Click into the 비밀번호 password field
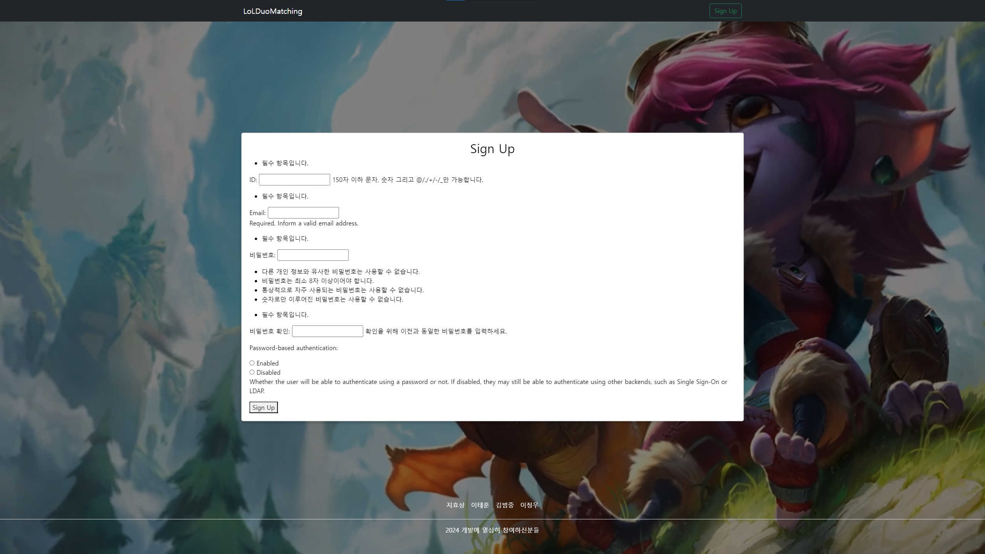The height and width of the screenshot is (554, 985). 313,255
